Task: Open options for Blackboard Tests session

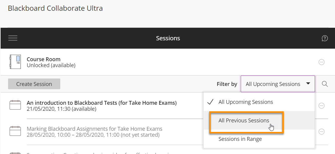Action: click(322, 106)
